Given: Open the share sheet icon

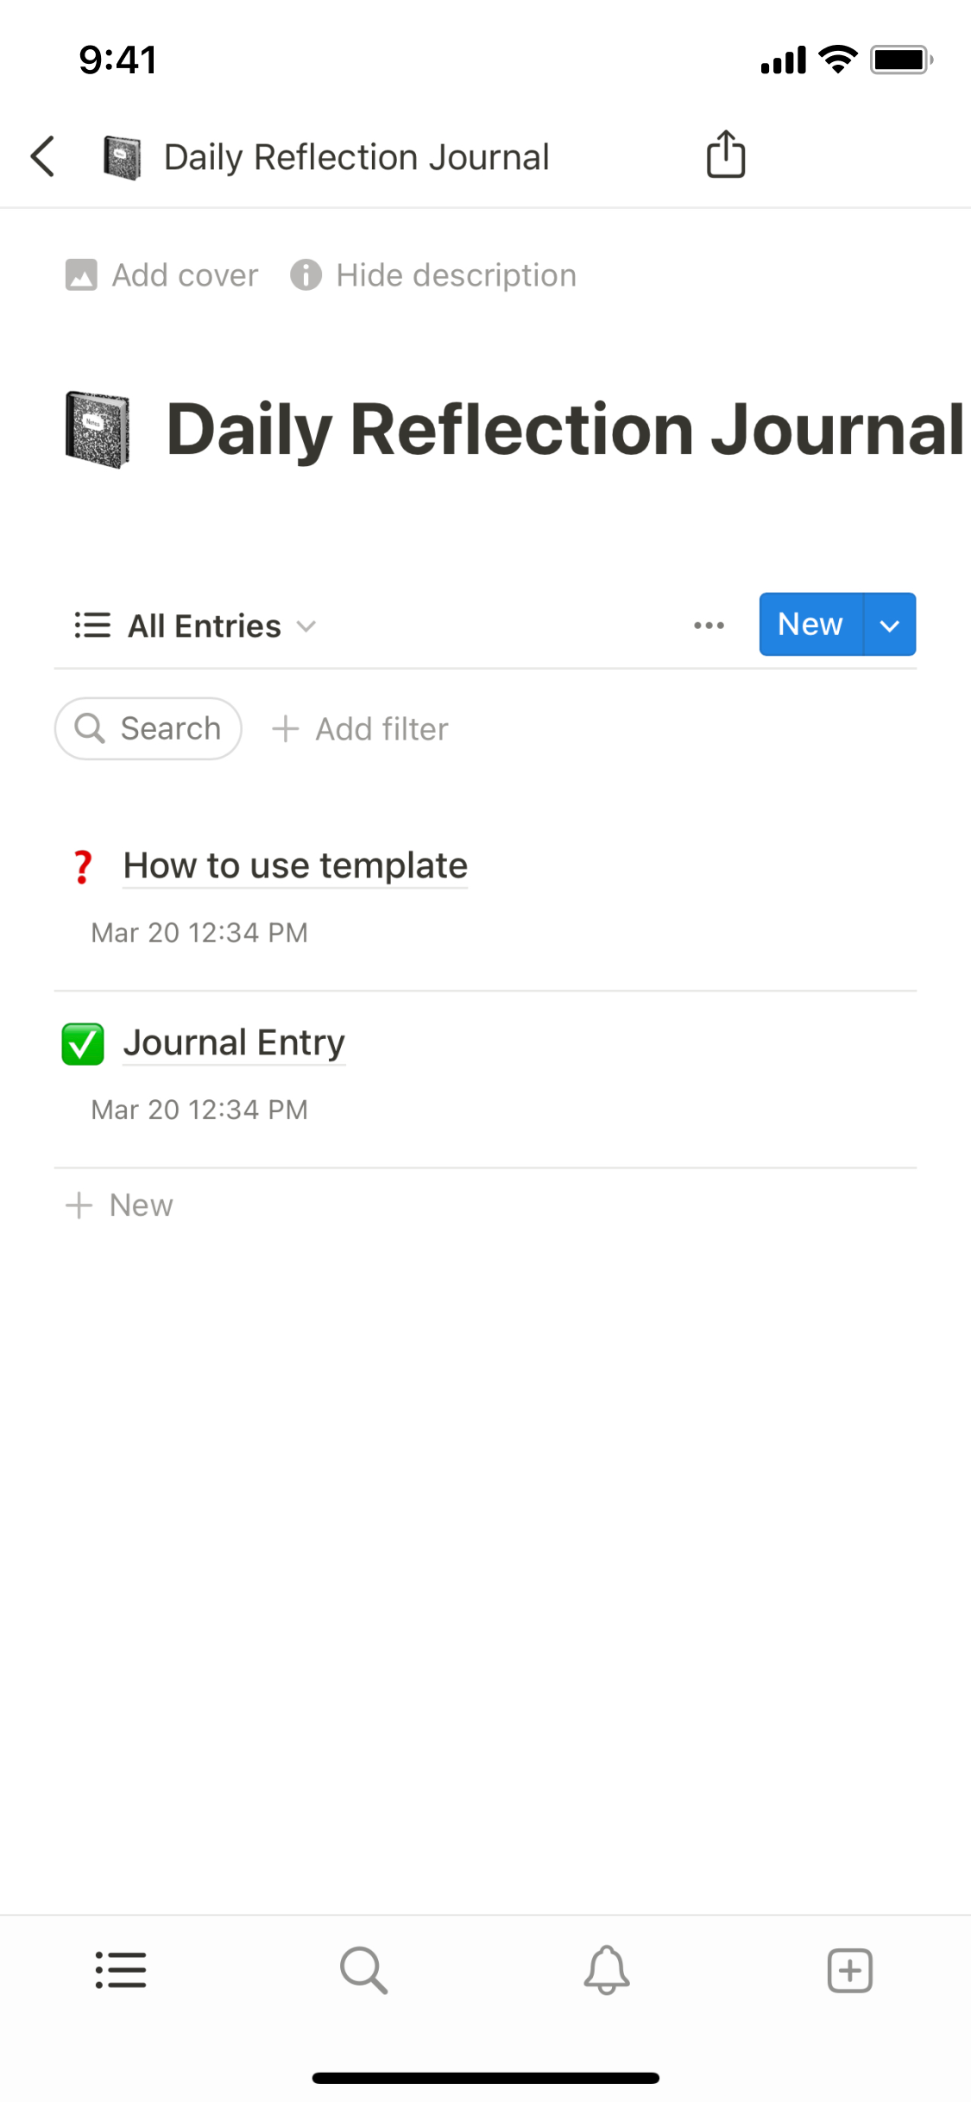Looking at the screenshot, I should (725, 155).
